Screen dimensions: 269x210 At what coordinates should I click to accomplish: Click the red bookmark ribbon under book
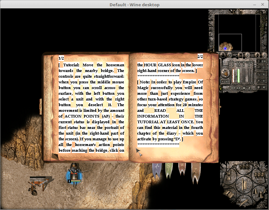pos(182,169)
